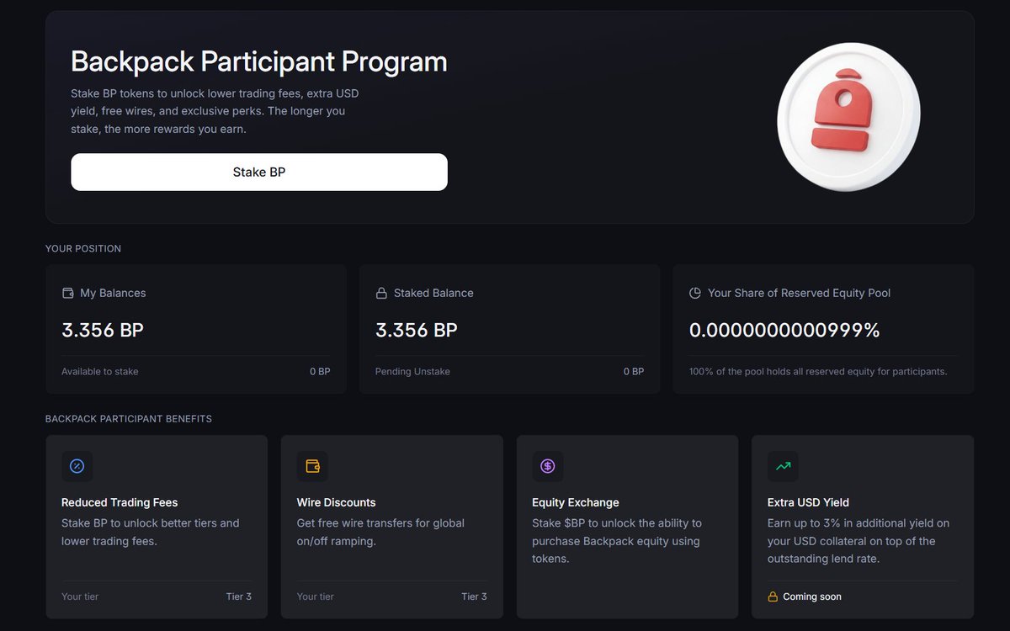Click the percent icon above Reduced Trading Fees
The image size is (1010, 631).
[77, 466]
